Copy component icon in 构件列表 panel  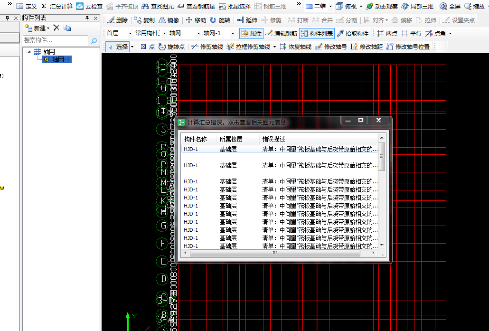(x=67, y=28)
